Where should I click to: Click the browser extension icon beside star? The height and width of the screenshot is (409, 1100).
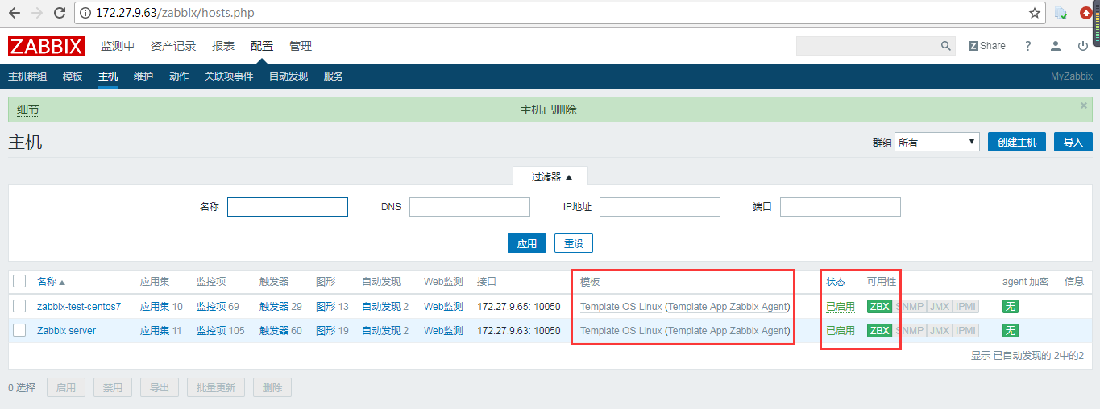point(1061,13)
